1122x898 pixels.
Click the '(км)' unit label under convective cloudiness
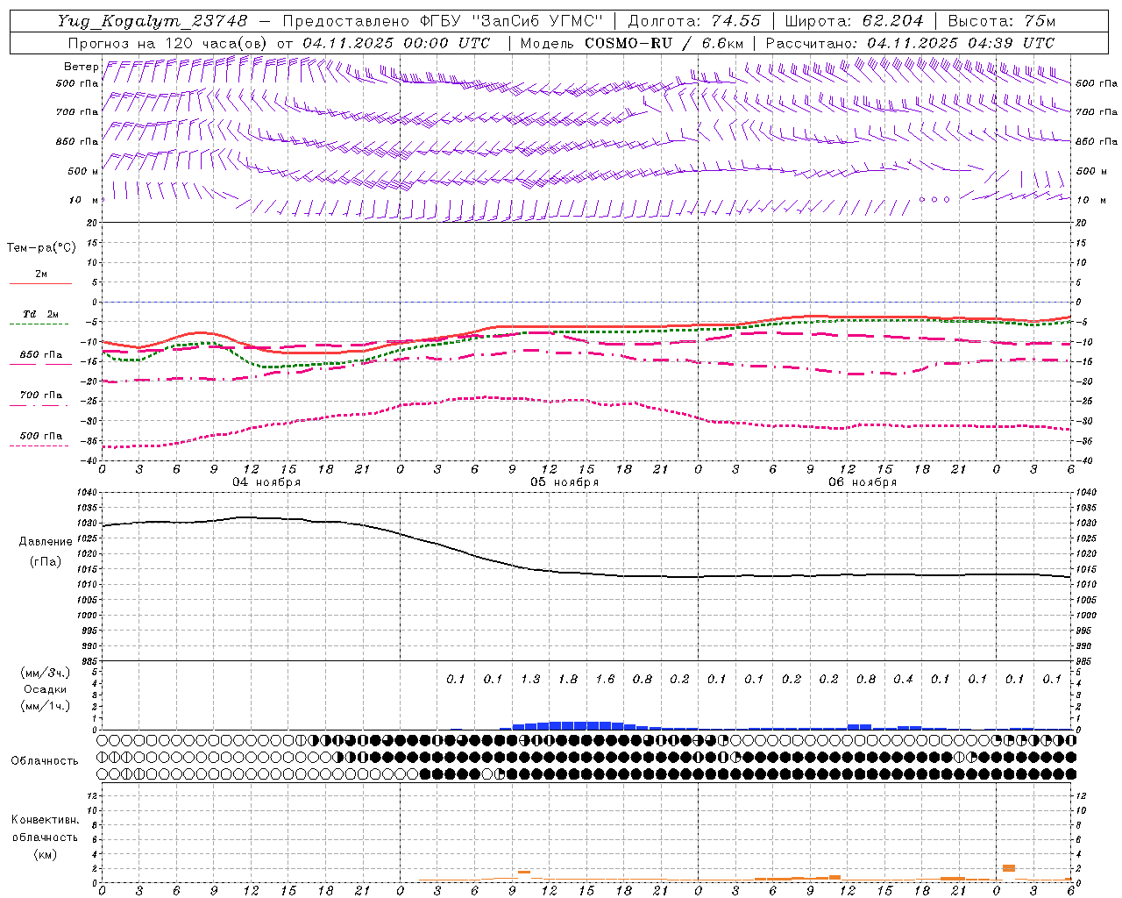coord(45,854)
